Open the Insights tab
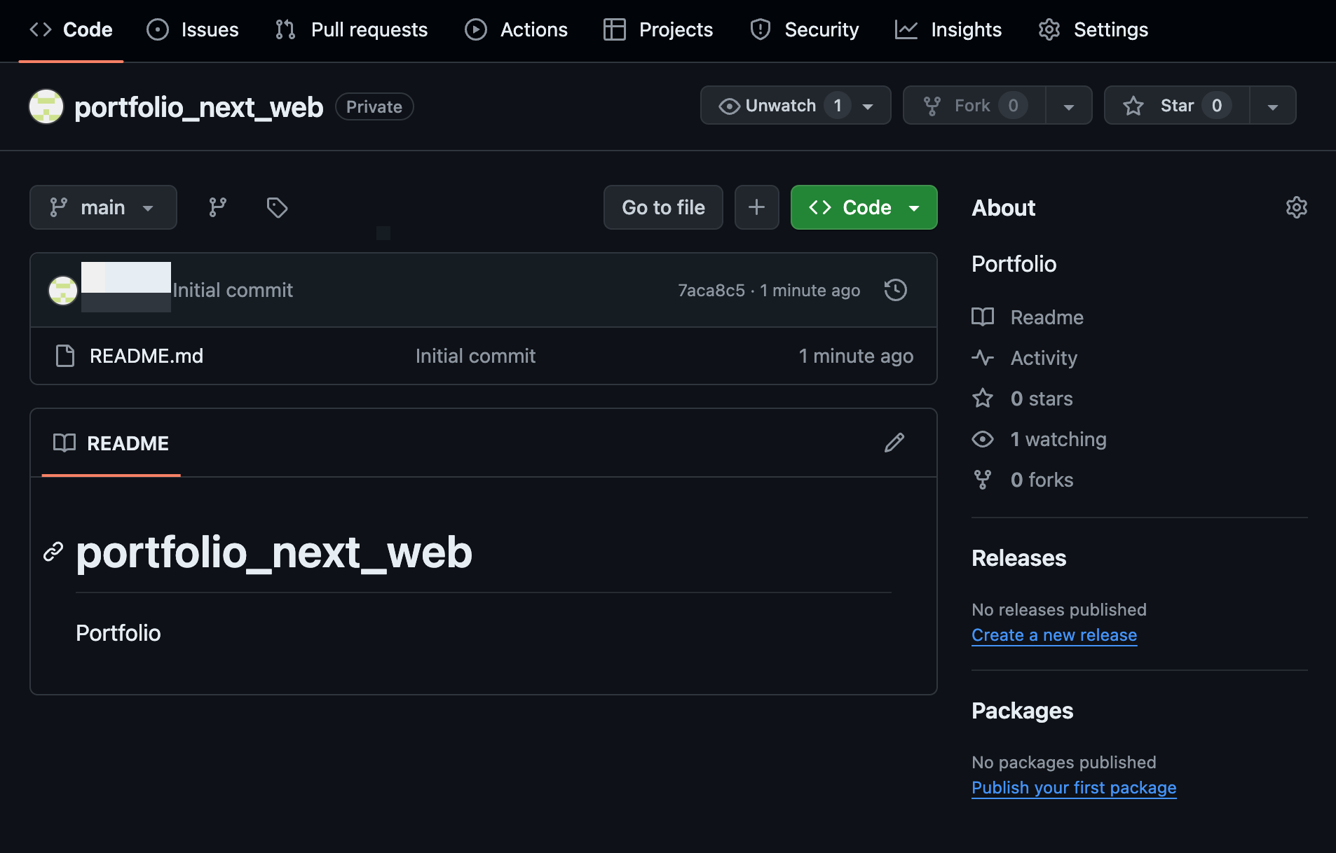 [x=948, y=29]
